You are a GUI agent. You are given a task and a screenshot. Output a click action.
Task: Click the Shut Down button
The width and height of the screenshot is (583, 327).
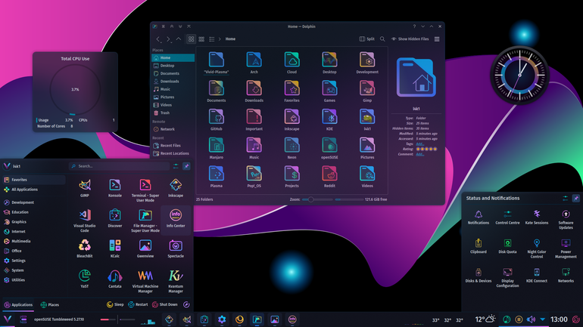tap(165, 305)
